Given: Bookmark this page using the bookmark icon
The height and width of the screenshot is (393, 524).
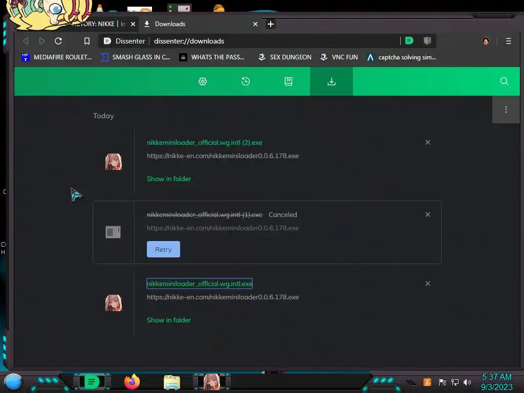Looking at the screenshot, I should click(x=87, y=41).
